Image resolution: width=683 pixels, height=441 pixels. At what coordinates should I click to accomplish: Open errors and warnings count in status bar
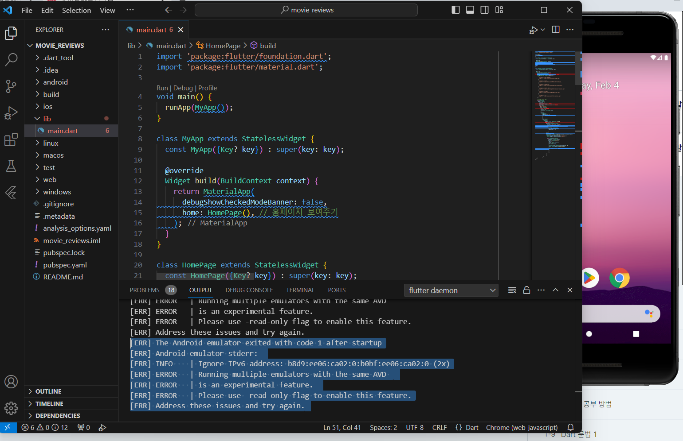45,427
